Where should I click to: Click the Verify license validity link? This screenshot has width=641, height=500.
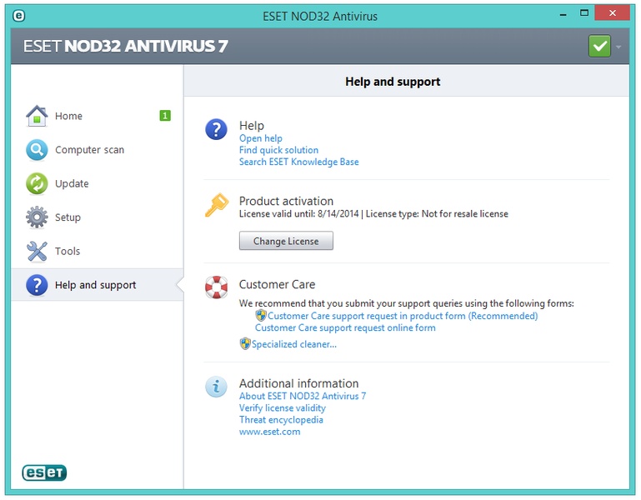click(x=282, y=408)
